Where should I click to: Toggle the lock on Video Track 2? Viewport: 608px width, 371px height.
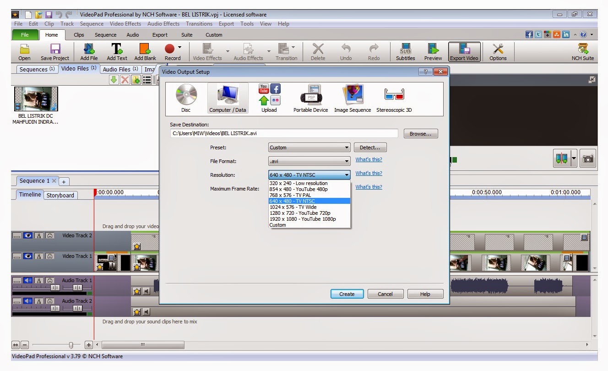tap(50, 235)
